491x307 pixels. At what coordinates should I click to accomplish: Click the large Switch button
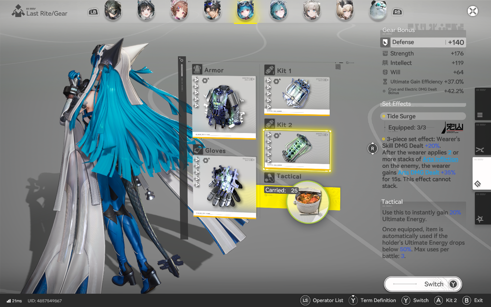tap(423, 284)
